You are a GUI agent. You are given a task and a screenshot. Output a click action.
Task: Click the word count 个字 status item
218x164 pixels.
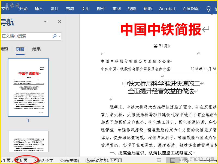pyautogui.click(x=44, y=160)
